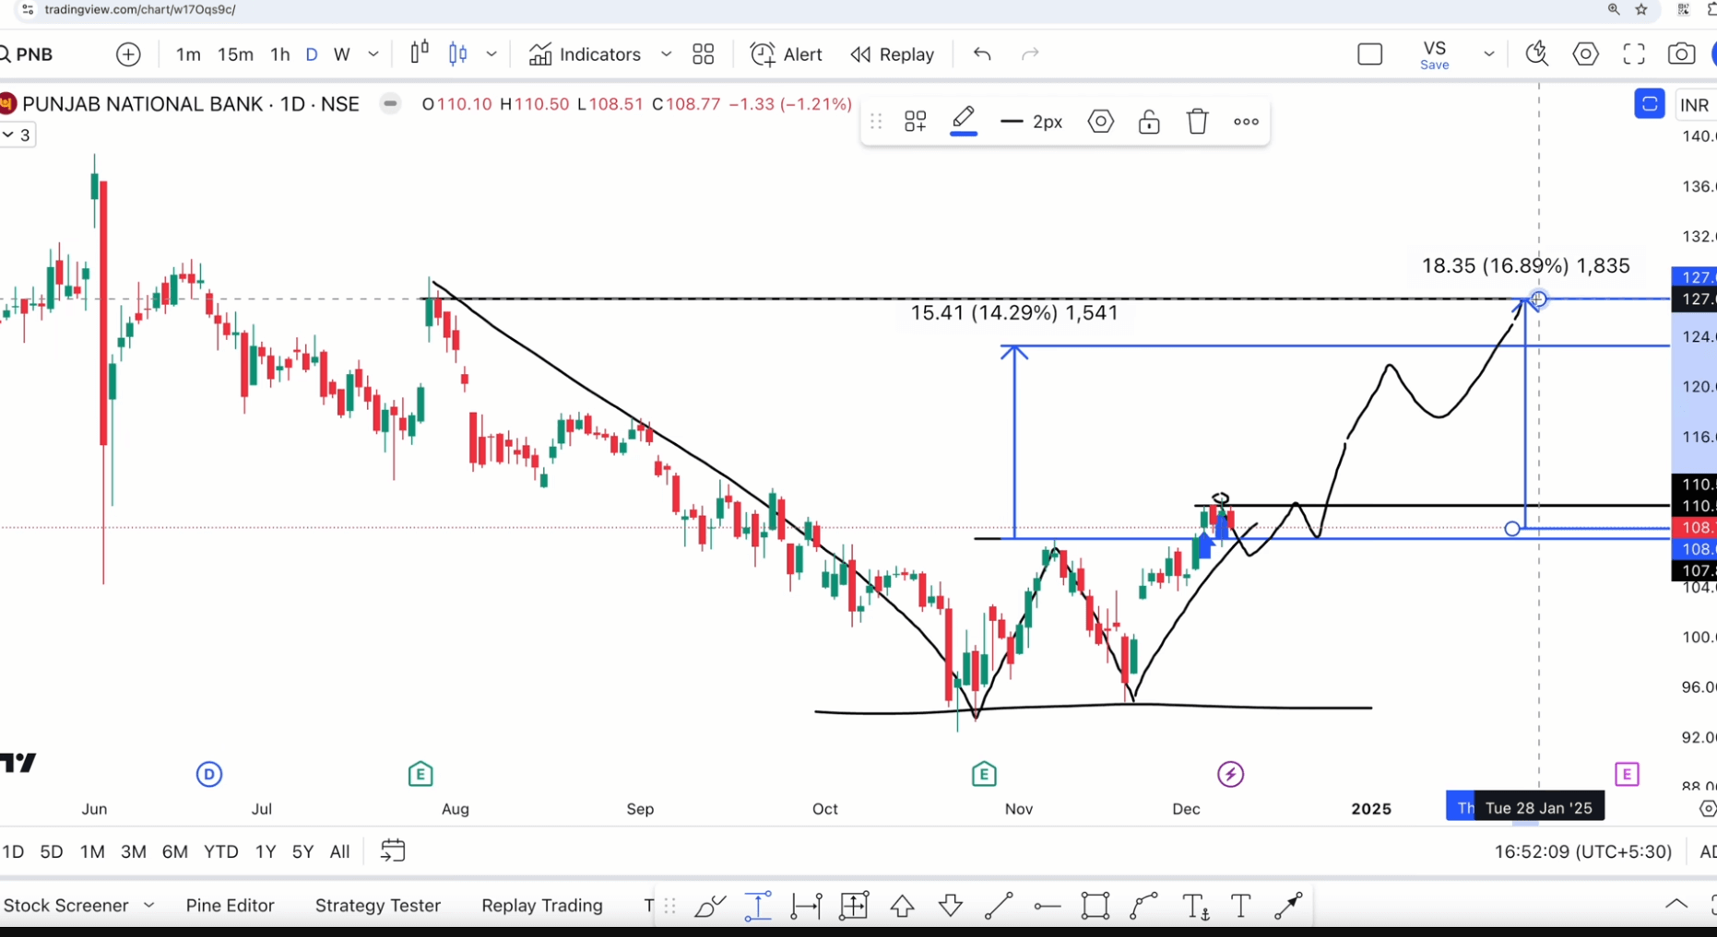Screen dimensions: 1717x937
Task: Select the candles chart style icon
Action: 457,54
